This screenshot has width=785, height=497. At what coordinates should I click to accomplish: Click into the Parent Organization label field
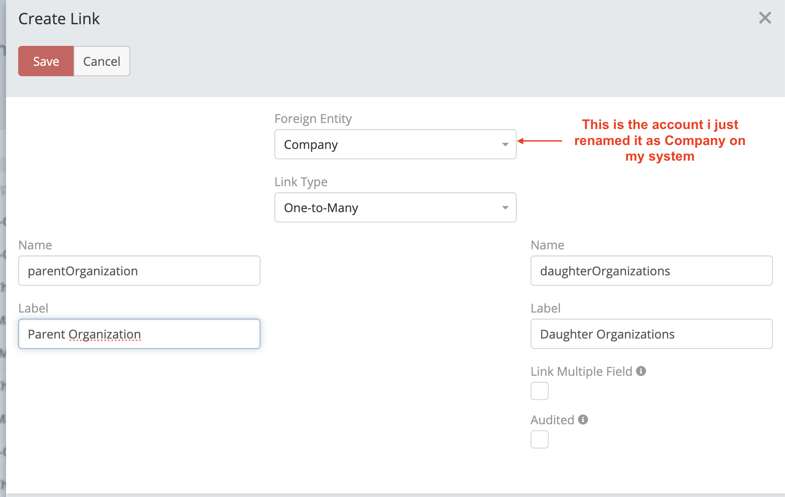(x=139, y=334)
